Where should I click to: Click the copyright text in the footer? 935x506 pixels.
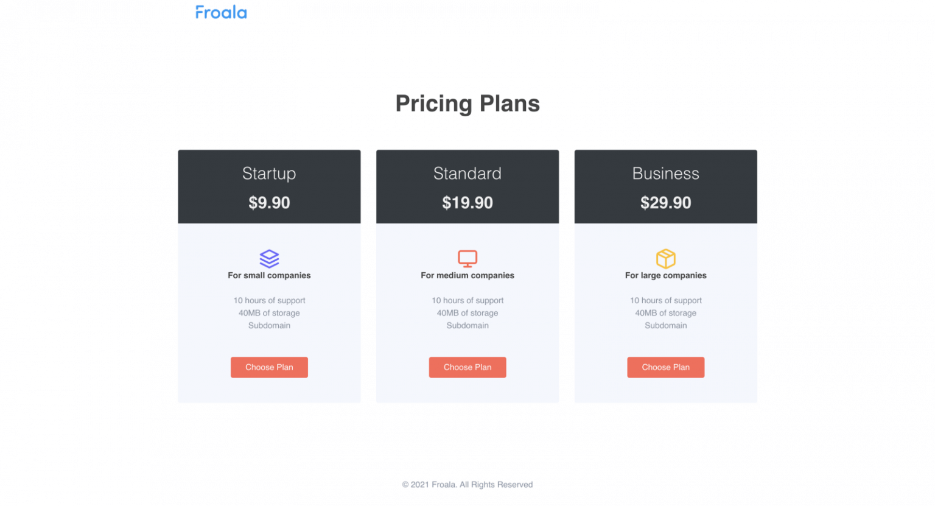[467, 484]
